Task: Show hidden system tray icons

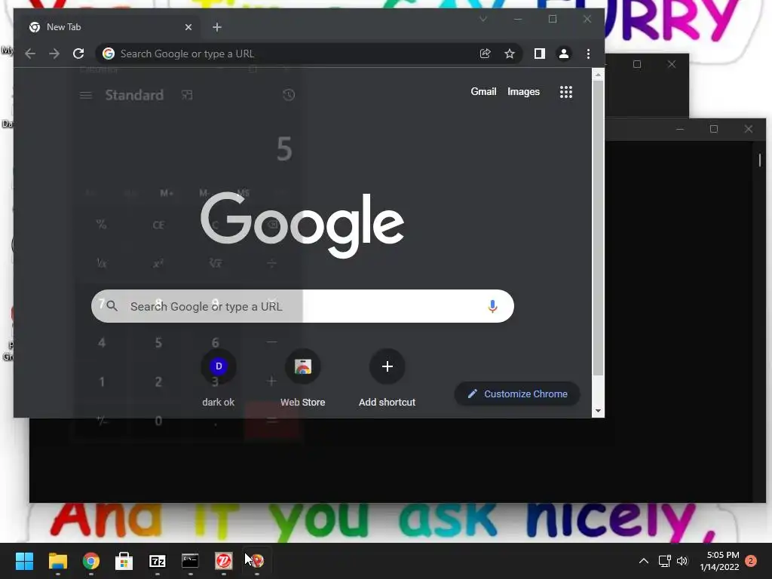Action: [644, 561]
